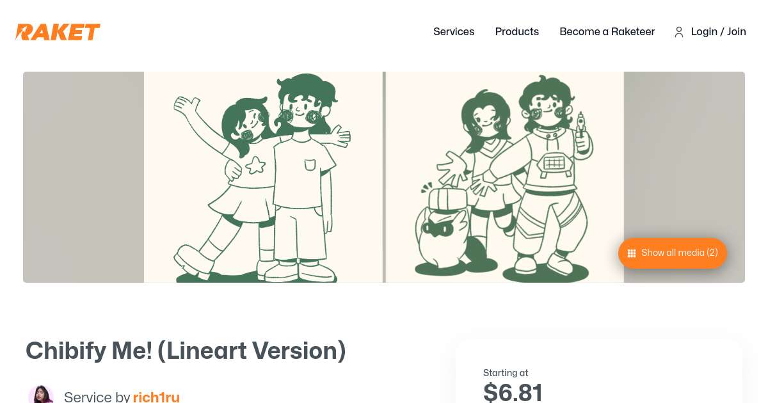Click the star on the girl's shirt
The width and height of the screenshot is (768, 403).
coord(255,166)
